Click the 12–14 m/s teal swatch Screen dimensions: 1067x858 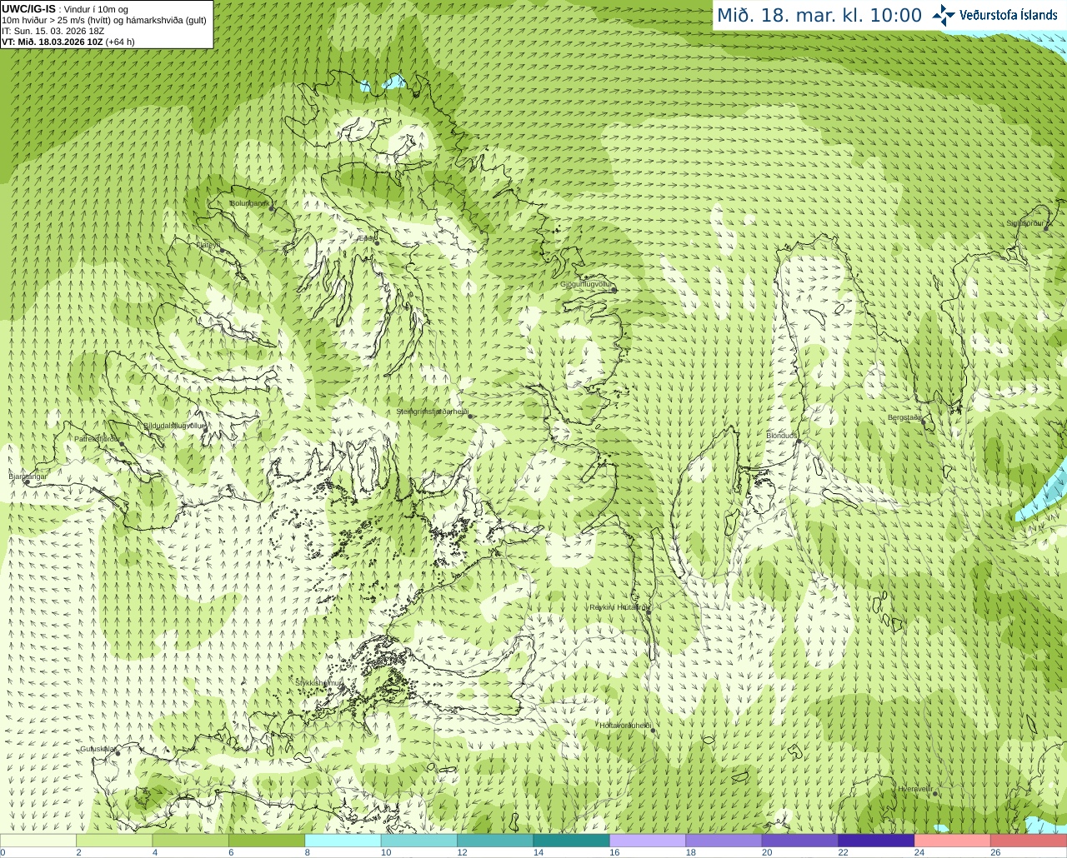[495, 841]
